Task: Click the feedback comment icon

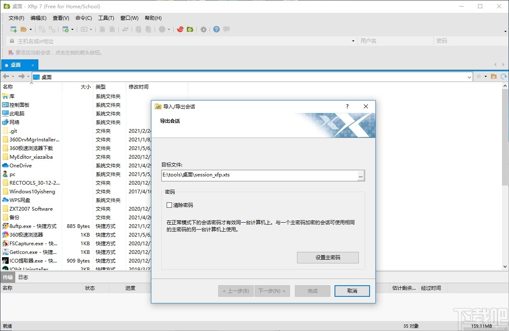Action: (x=226, y=29)
